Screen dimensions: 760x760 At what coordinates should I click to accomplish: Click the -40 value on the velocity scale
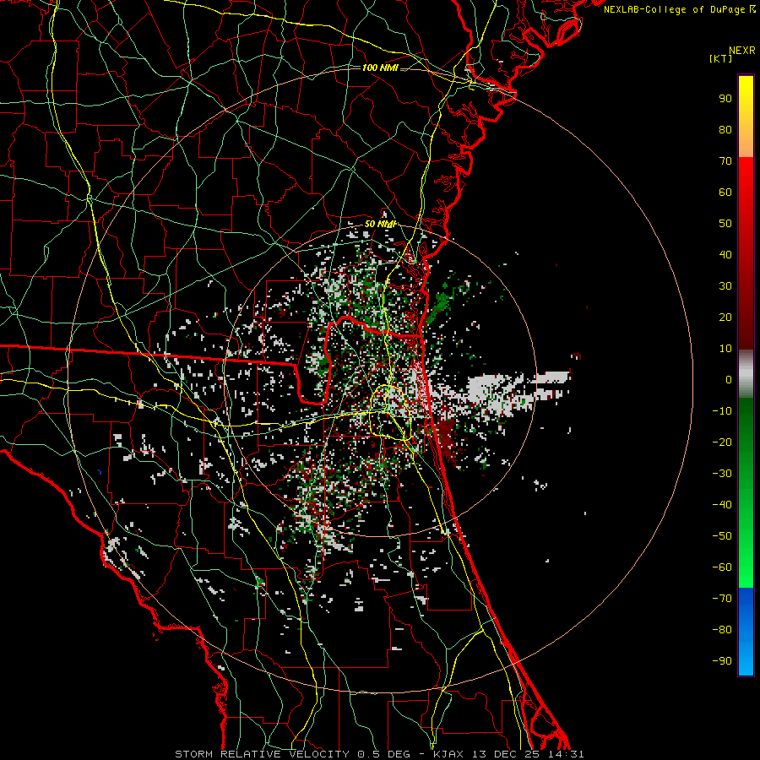tap(722, 505)
